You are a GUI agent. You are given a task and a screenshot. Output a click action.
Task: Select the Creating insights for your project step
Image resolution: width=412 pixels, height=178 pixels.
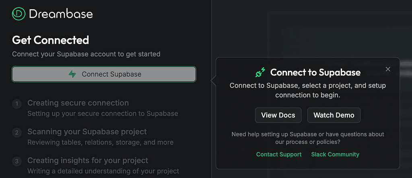(x=88, y=160)
